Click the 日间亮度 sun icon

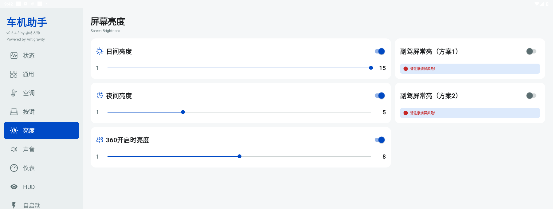click(x=100, y=51)
